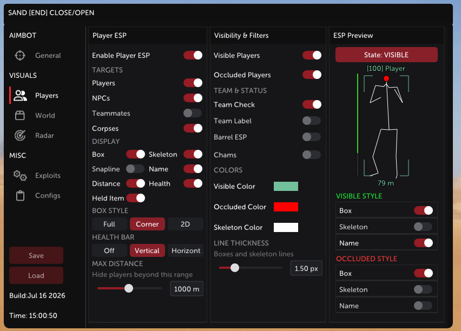The width and height of the screenshot is (461, 331).
Task: Open the Radar target icon
Action: tap(20, 135)
